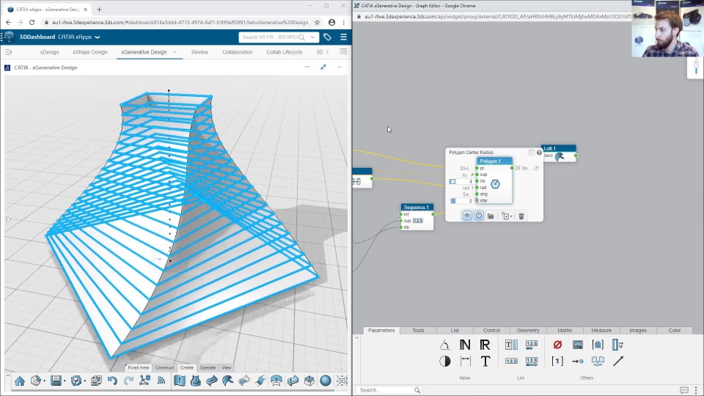
Task: Select the Construct action bar tab
Action: (x=164, y=367)
